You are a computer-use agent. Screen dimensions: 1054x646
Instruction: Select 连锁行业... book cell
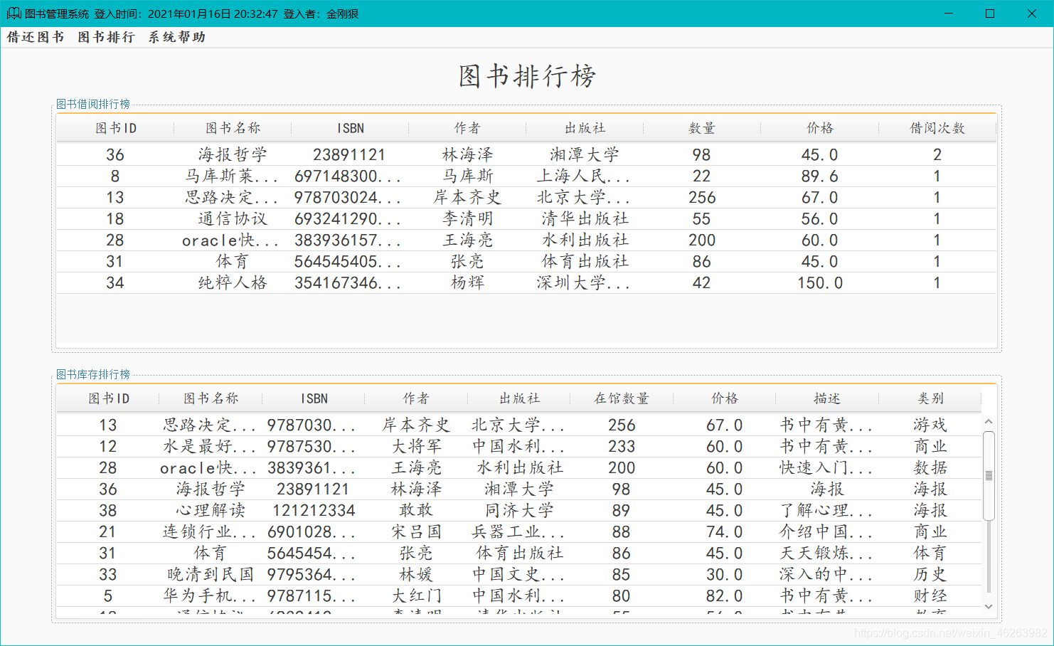tap(210, 531)
